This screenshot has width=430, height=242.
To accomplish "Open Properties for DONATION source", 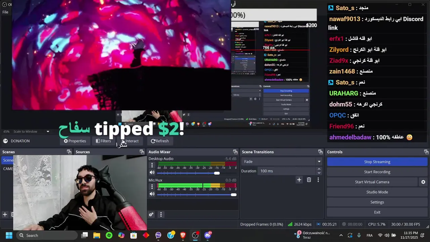I will tap(75, 141).
